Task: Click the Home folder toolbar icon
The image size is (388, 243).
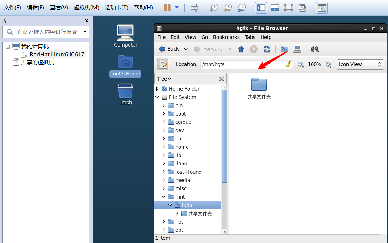Action: click(x=284, y=49)
